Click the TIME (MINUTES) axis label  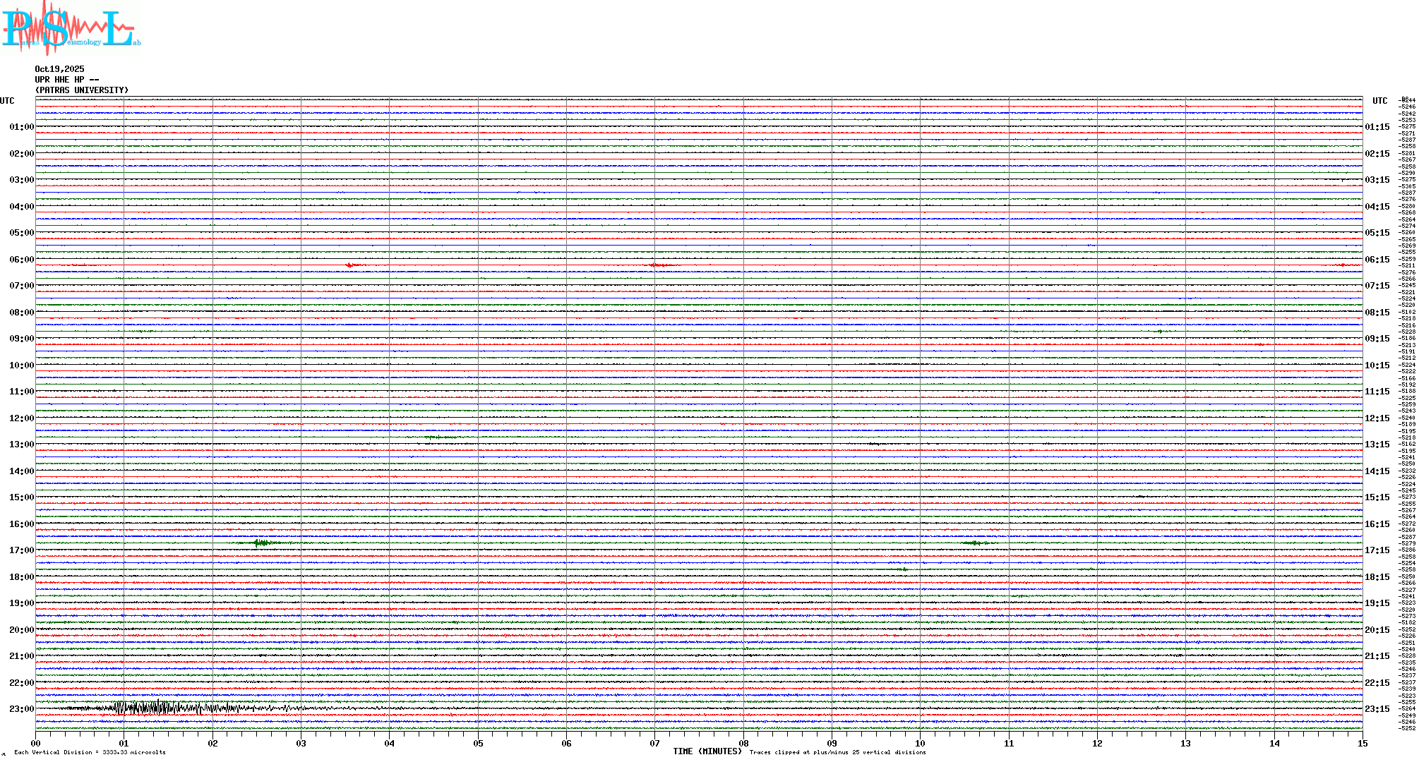point(707,751)
